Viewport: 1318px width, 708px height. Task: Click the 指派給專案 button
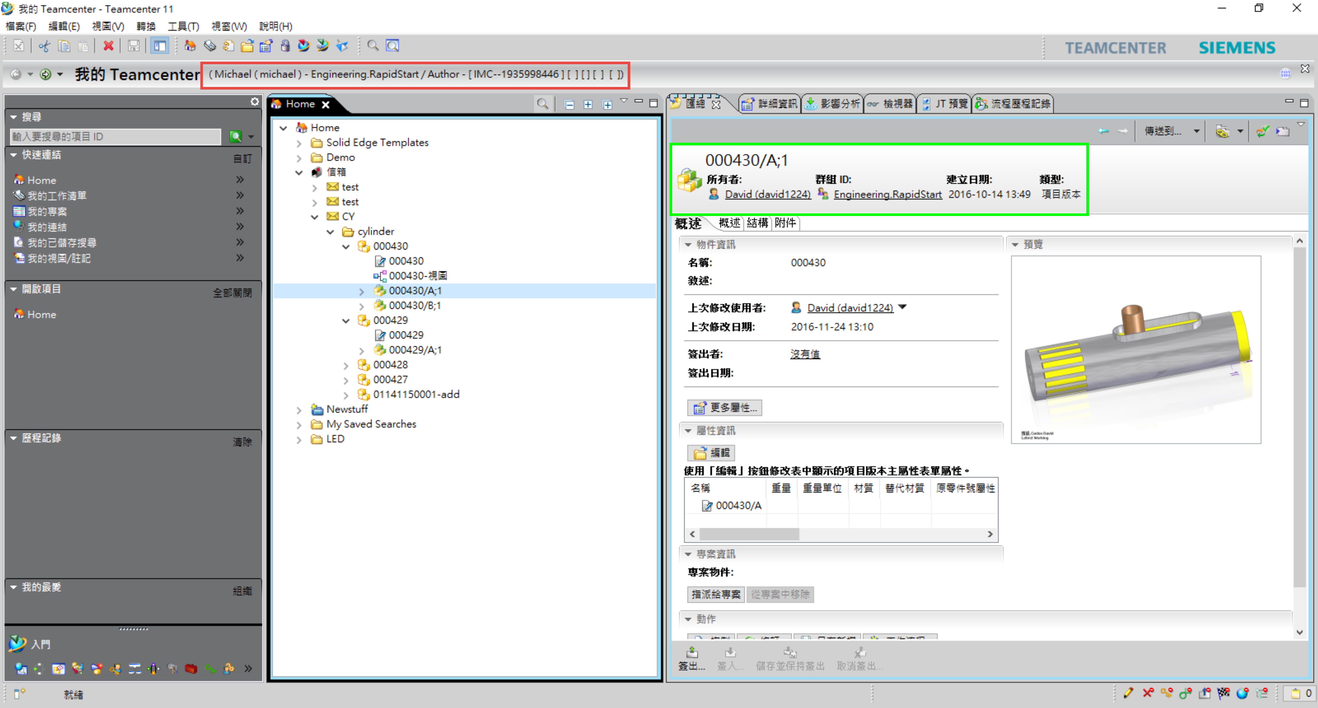(x=716, y=594)
